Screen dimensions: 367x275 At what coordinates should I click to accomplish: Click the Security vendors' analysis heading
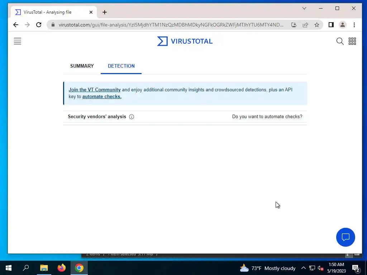[x=97, y=117]
